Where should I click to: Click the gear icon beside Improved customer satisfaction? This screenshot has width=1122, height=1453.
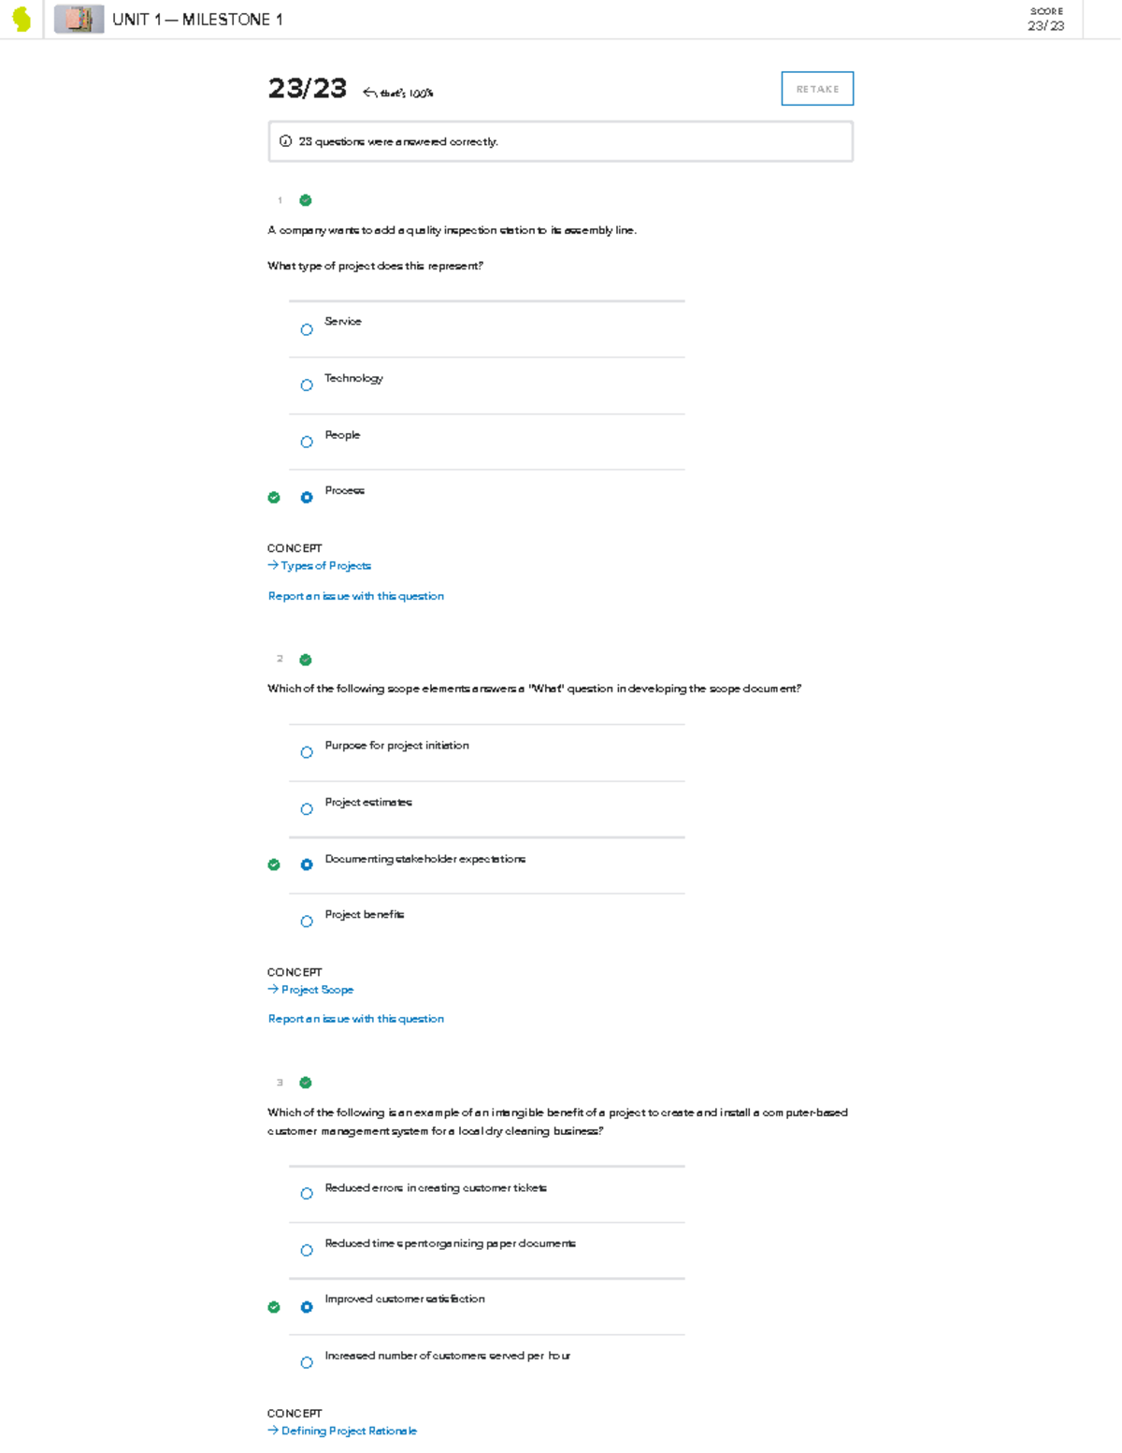307,1306
